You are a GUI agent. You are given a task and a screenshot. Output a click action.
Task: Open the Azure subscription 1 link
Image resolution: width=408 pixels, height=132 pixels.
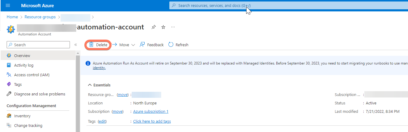click(151, 111)
